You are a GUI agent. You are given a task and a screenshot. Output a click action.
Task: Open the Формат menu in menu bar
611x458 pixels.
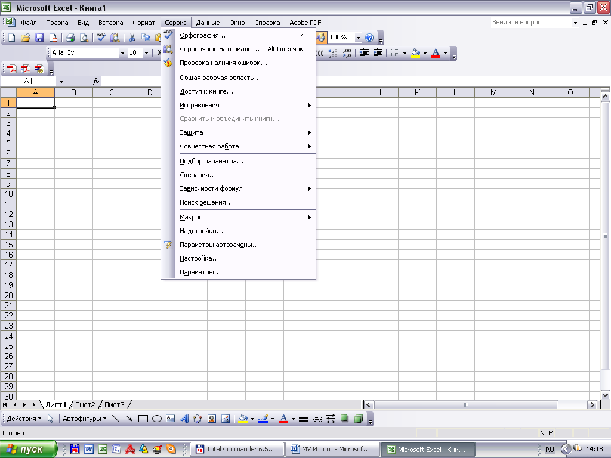pyautogui.click(x=144, y=23)
